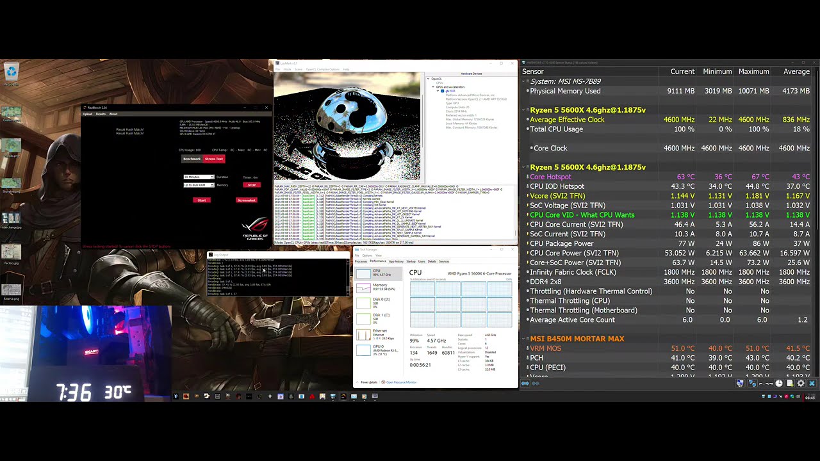The image size is (820, 461).
Task: Open RealBench Memory dropdown
Action: tap(199, 185)
